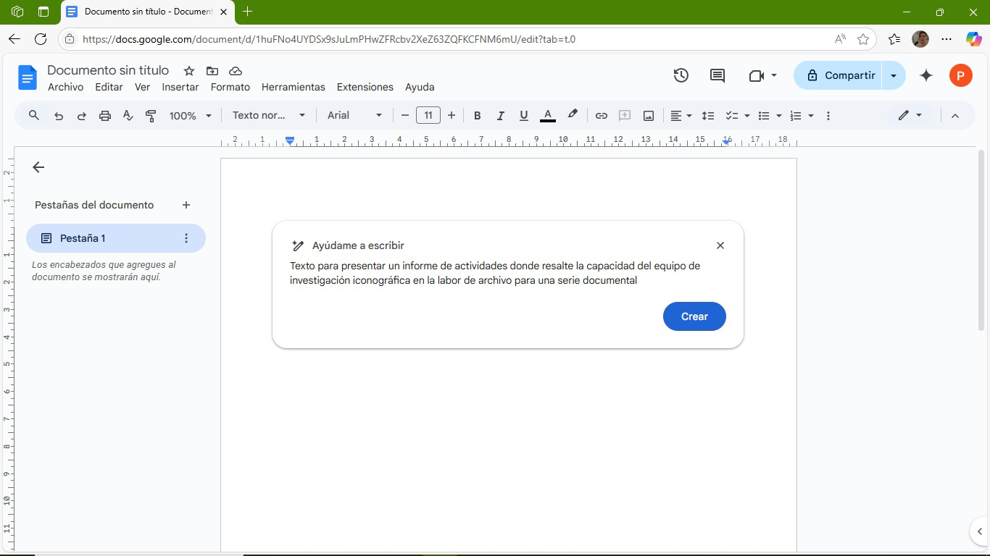Open the text color picker
This screenshot has width=990, height=556.
(548, 116)
